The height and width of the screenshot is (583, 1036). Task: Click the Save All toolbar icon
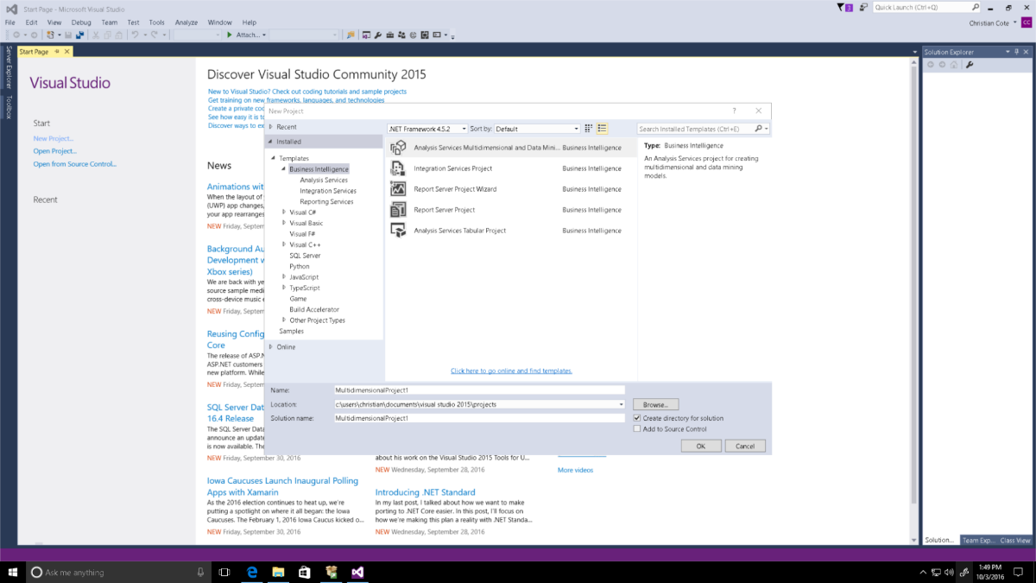tap(80, 35)
